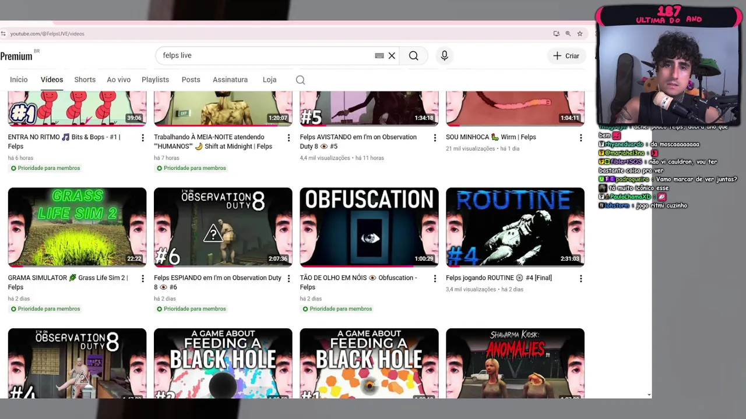Click title Felps jogando ROUTINE #4 [Final]
The image size is (746, 419).
[x=498, y=278]
